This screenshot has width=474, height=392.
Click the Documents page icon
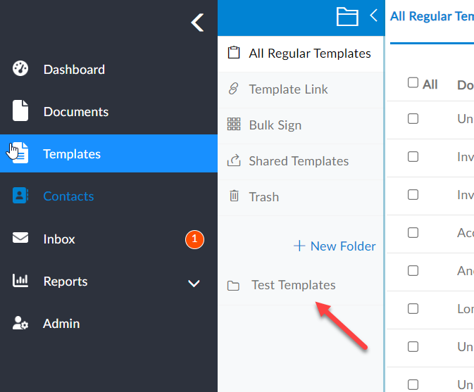pyautogui.click(x=20, y=110)
